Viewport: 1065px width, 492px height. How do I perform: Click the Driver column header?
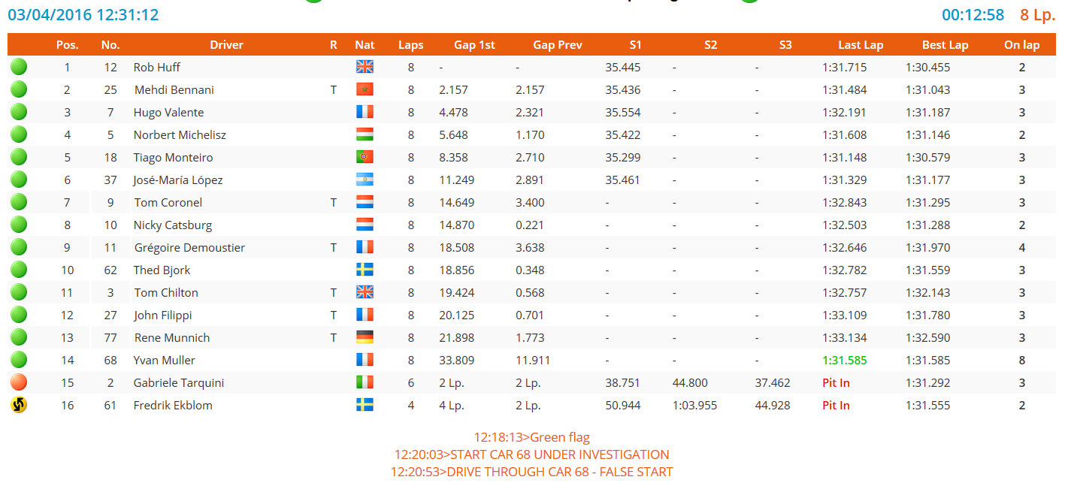coord(226,45)
